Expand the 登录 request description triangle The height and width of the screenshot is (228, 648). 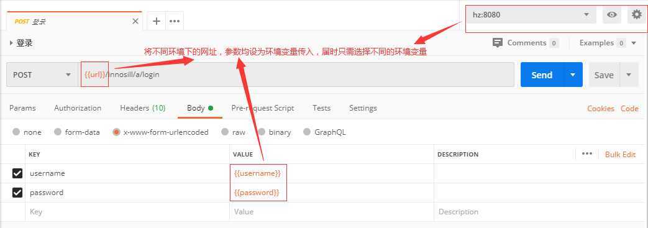pyautogui.click(x=11, y=43)
